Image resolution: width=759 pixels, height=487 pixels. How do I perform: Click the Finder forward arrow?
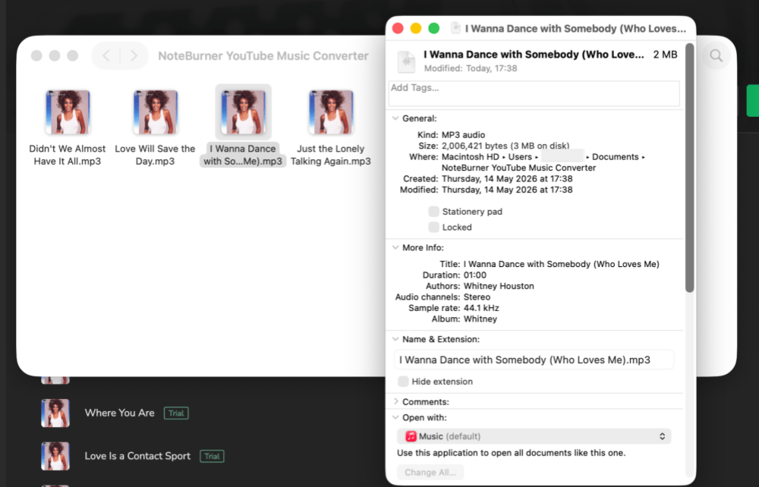coord(134,56)
